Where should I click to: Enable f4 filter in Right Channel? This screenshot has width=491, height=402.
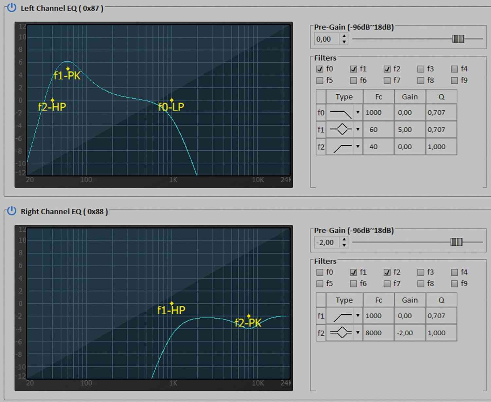coord(454,272)
